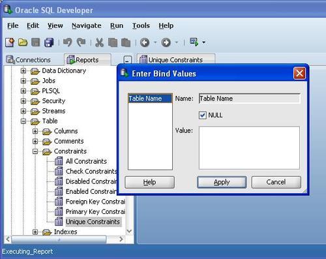Open SQL Worksheet icon in toolbar
326x259 pixels.
[x=194, y=42]
